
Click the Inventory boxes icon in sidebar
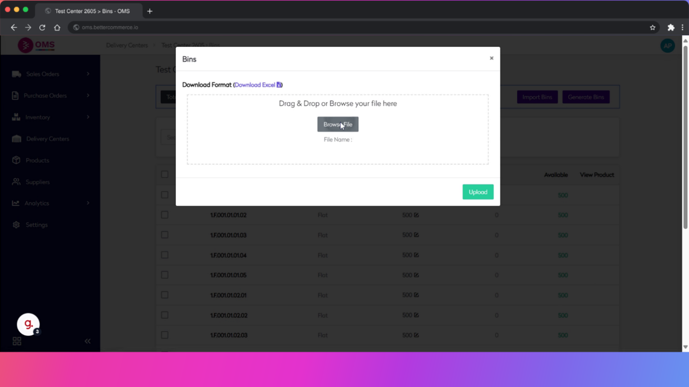16,117
